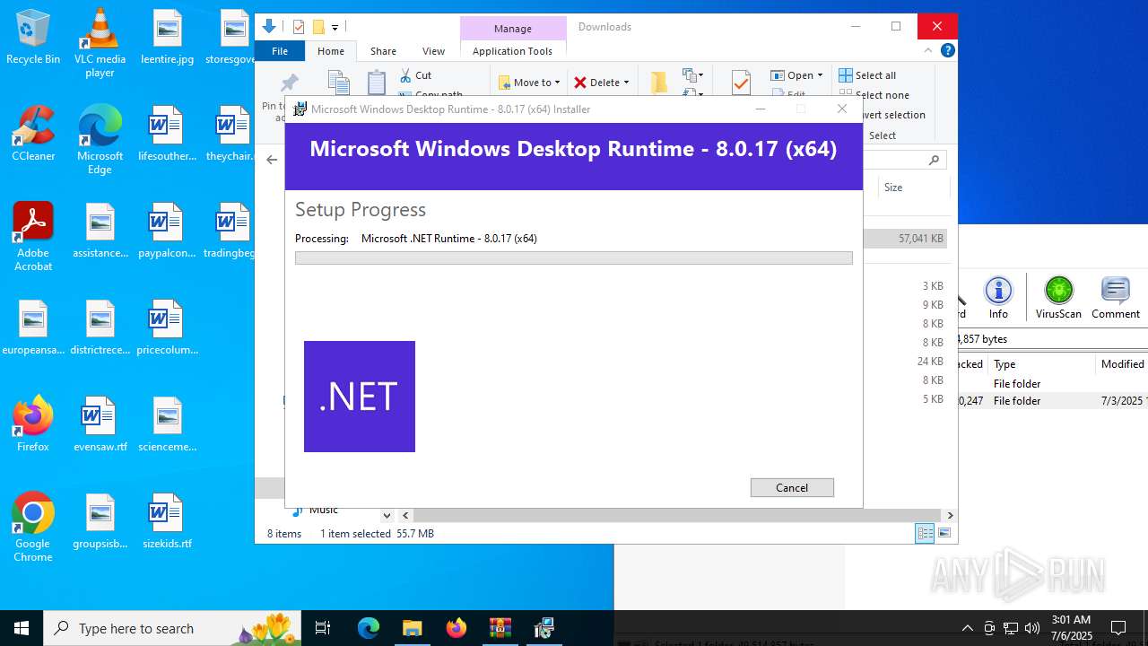The width and height of the screenshot is (1148, 646).
Task: Switch to the Home ribbon tab
Action: click(330, 51)
